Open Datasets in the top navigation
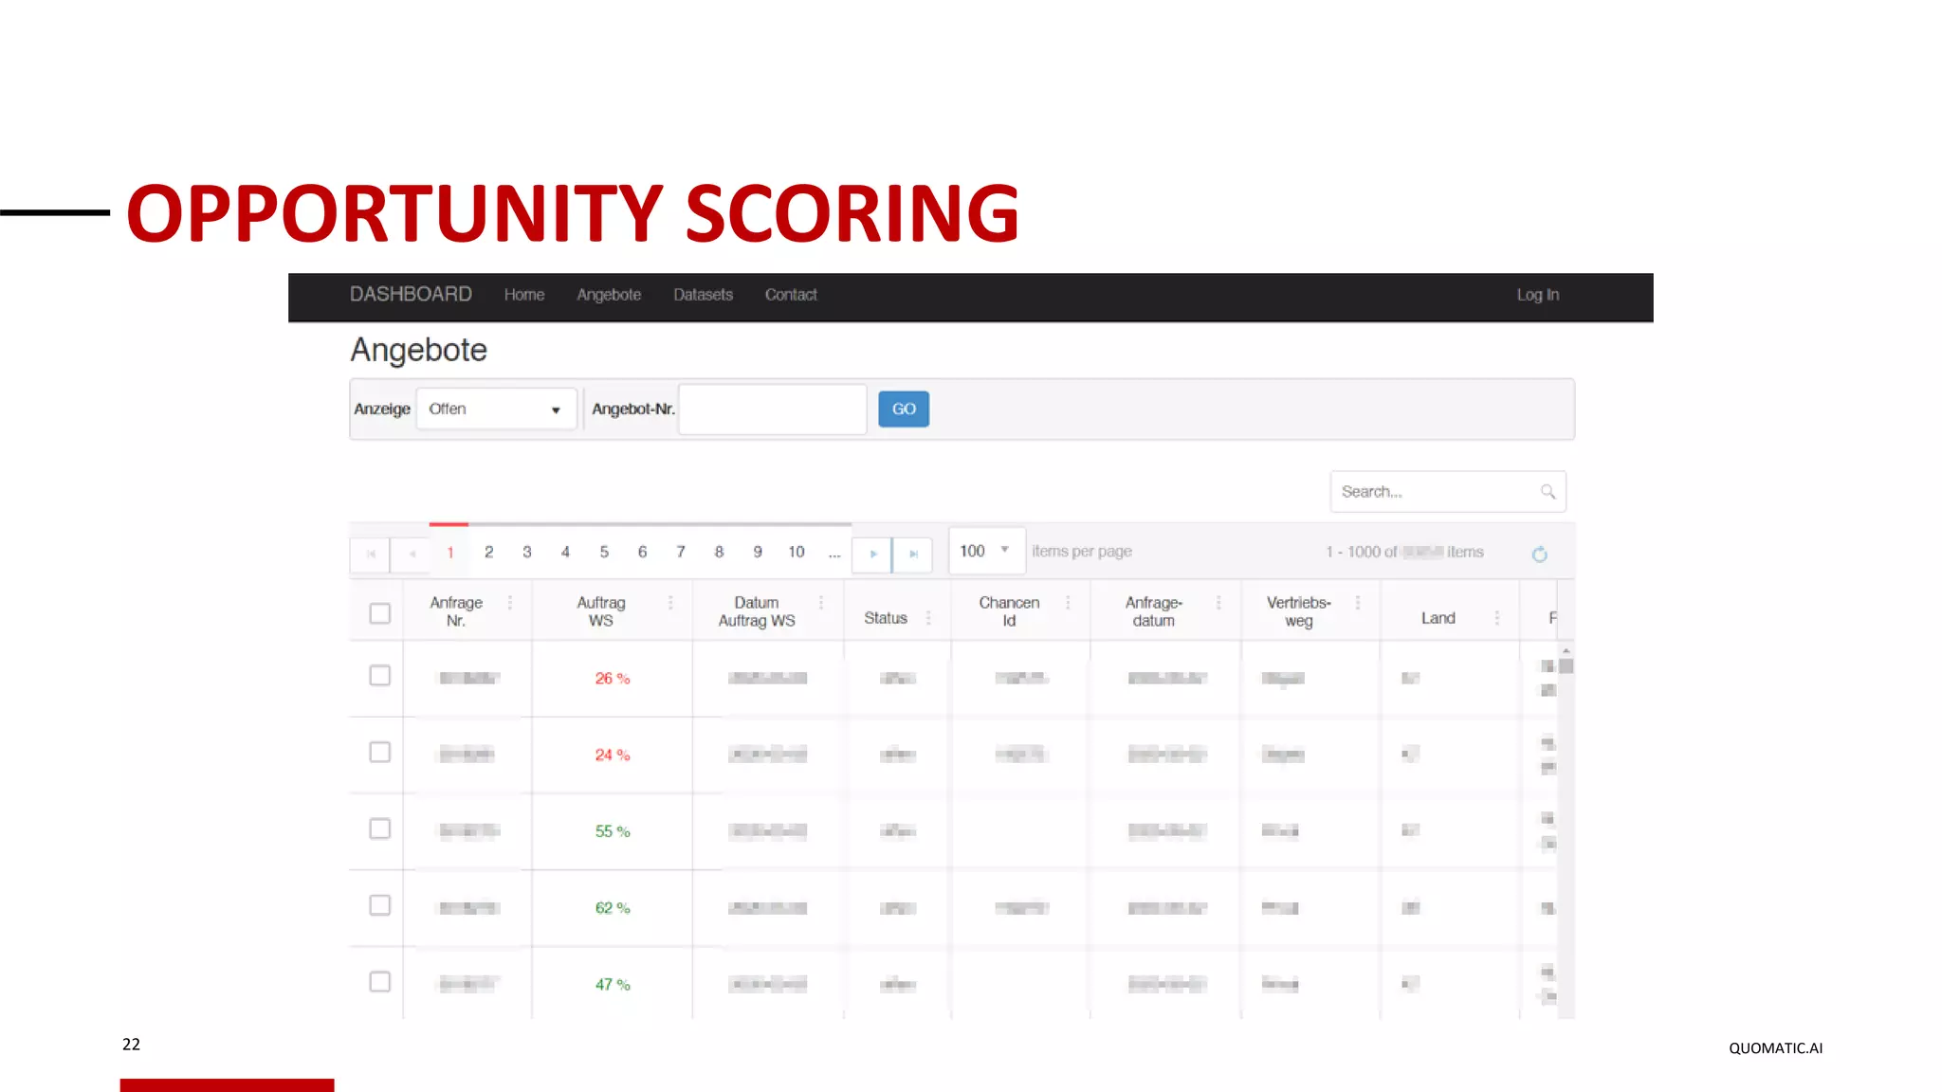Viewport: 1942px width, 1092px height. tap(703, 295)
